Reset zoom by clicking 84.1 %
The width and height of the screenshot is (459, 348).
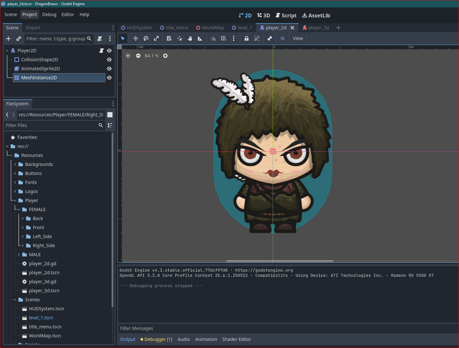[151, 56]
